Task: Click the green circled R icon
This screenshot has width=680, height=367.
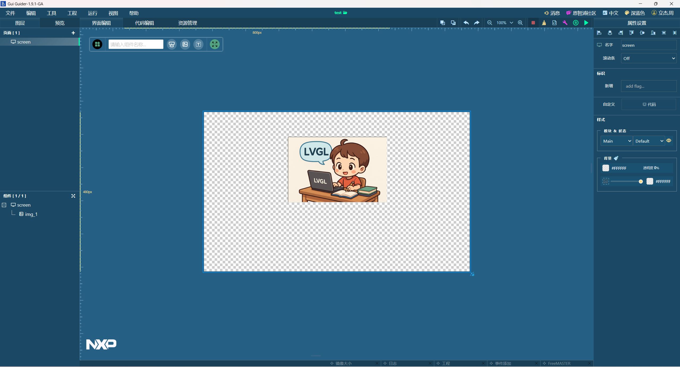Action: (576, 23)
